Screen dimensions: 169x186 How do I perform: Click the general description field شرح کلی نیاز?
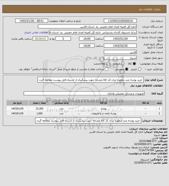90,80
